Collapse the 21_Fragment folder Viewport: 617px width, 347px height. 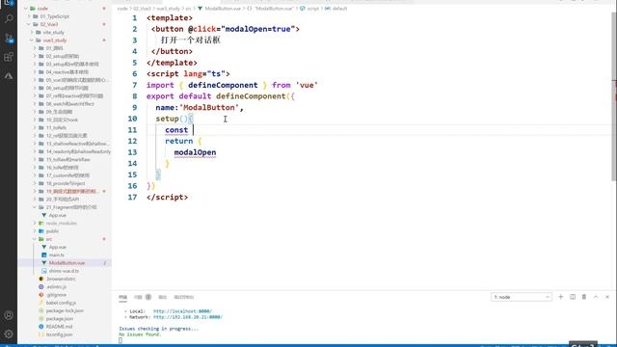click(36, 207)
